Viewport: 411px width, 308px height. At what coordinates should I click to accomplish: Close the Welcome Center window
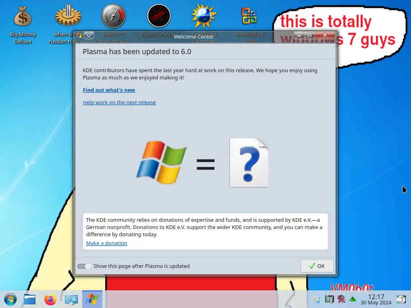[x=325, y=35]
